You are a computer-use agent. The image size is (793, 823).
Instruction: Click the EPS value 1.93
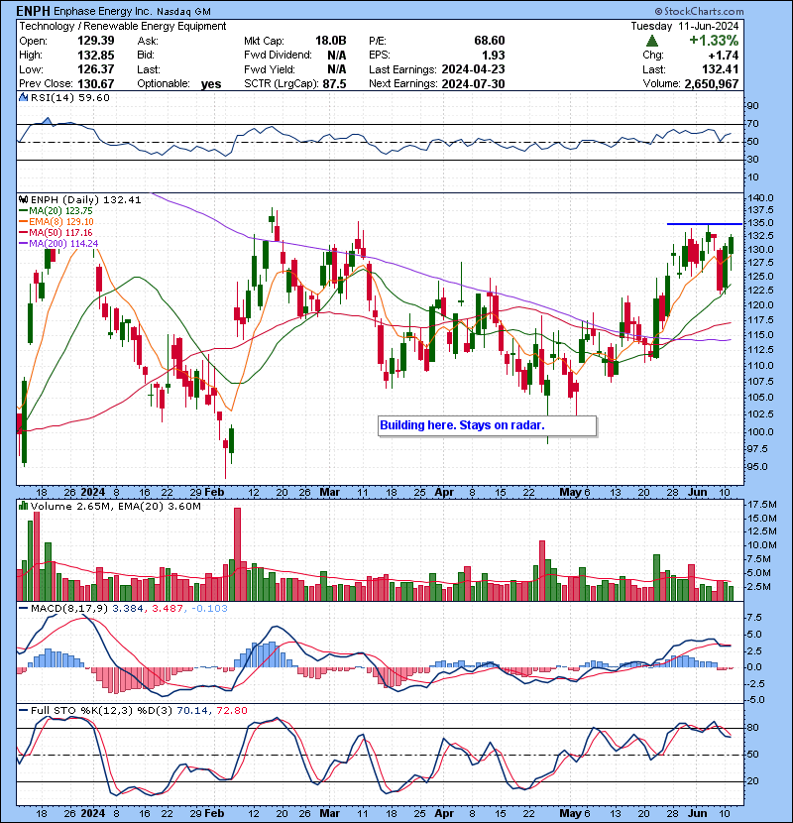click(494, 56)
